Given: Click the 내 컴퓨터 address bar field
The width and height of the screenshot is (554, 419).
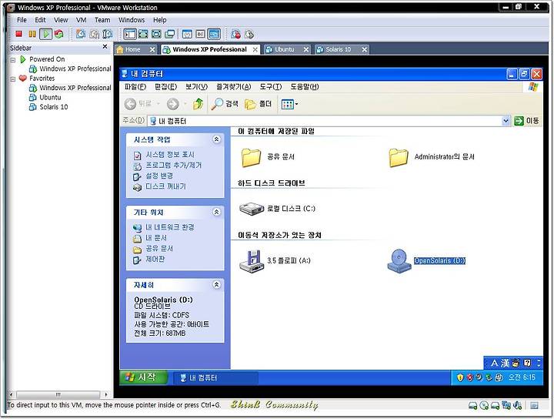Looking at the screenshot, I should (x=329, y=121).
